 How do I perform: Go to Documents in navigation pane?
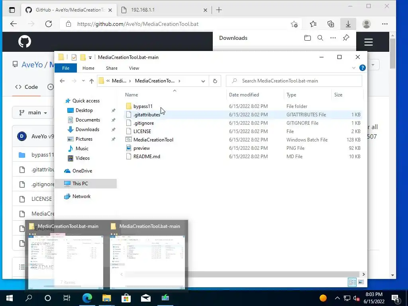coord(88,120)
